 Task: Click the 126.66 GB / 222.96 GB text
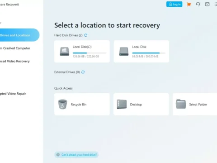coord(86,57)
